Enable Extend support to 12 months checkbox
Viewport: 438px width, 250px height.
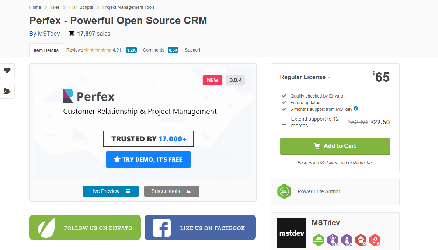(284, 122)
